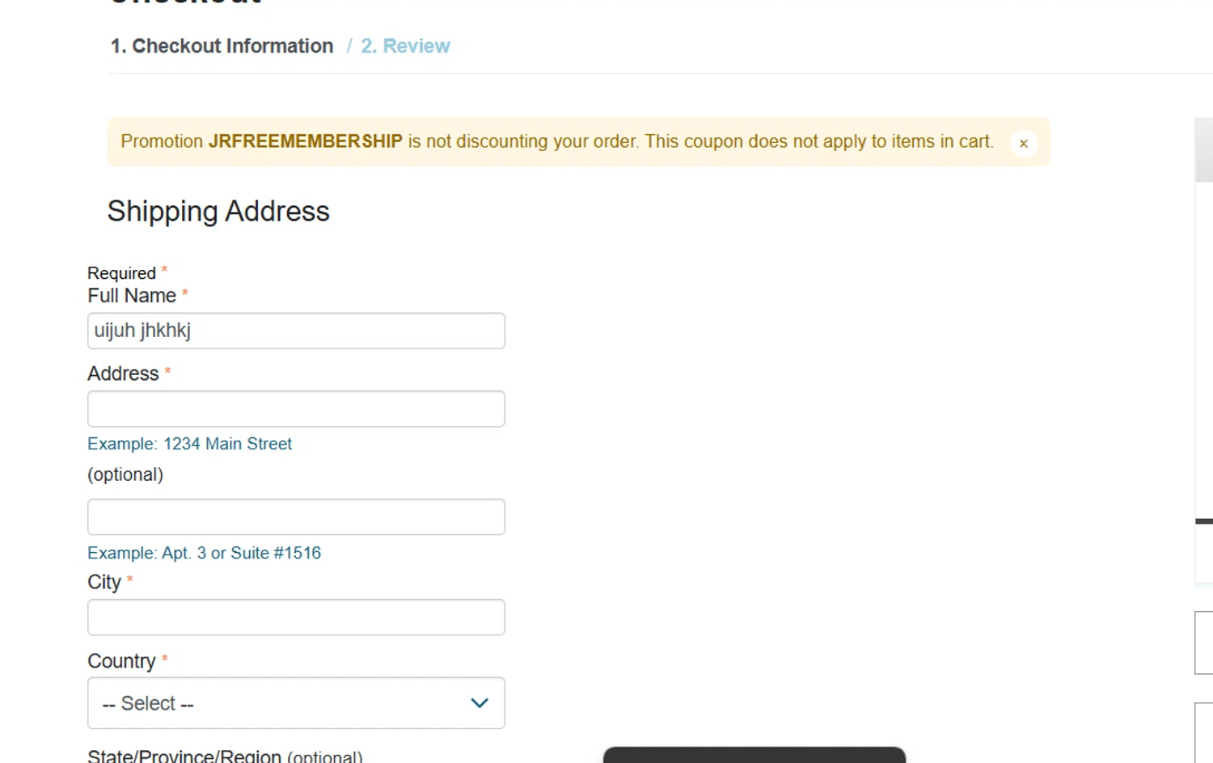Focus the Address input field
The width and height of the screenshot is (1213, 763).
(296, 409)
